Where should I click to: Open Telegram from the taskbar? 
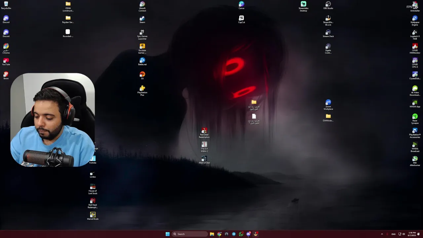(x=234, y=234)
